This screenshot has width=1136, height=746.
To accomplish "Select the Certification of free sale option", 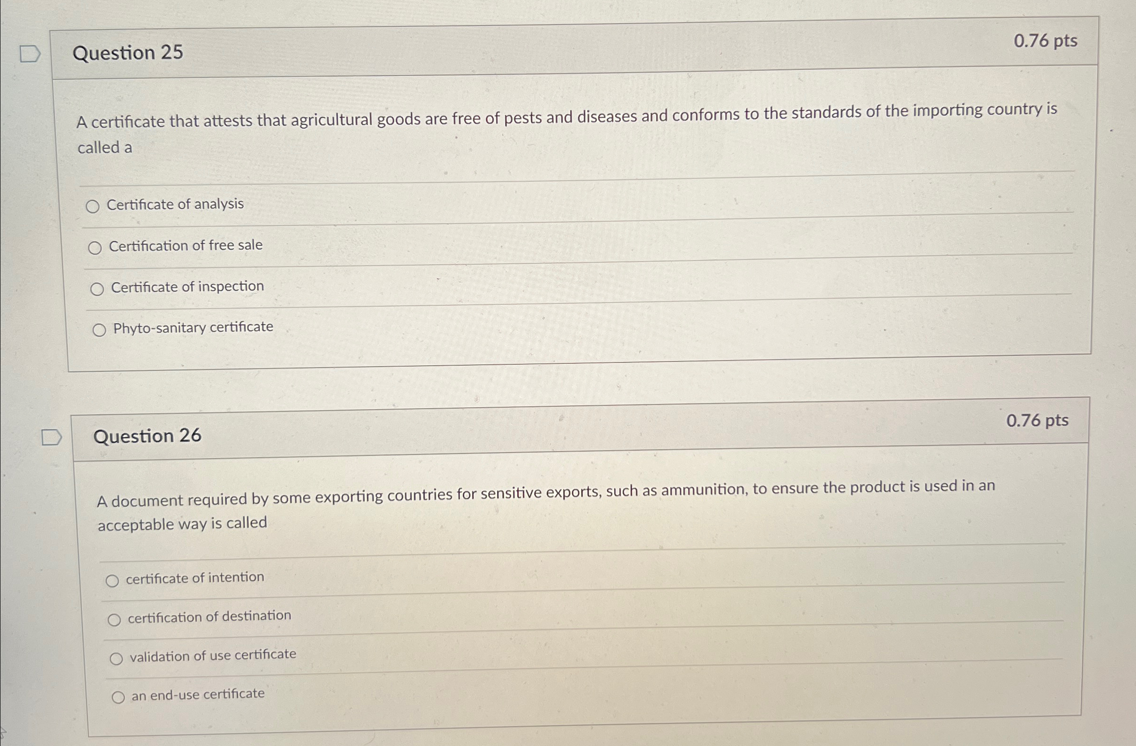I will tap(95, 248).
